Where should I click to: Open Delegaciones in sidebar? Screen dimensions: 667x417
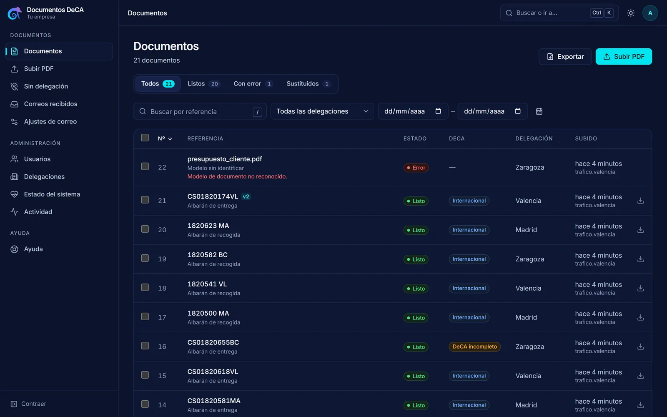coord(59,177)
